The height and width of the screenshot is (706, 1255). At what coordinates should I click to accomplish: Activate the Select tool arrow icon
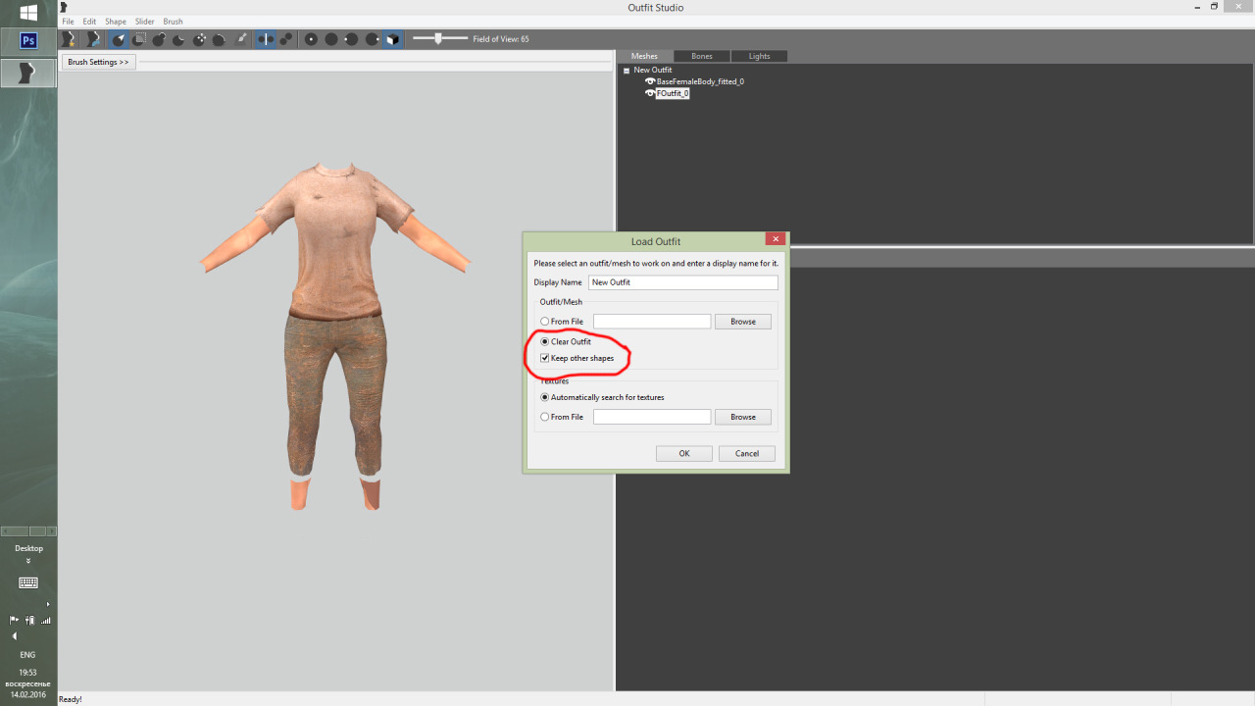119,39
